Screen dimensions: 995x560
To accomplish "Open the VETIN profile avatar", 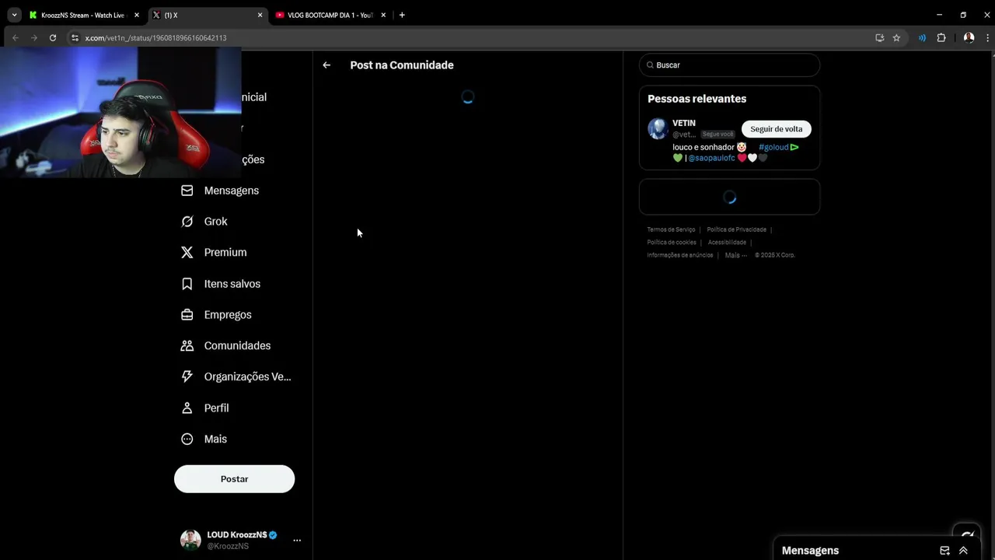I will 658,128.
